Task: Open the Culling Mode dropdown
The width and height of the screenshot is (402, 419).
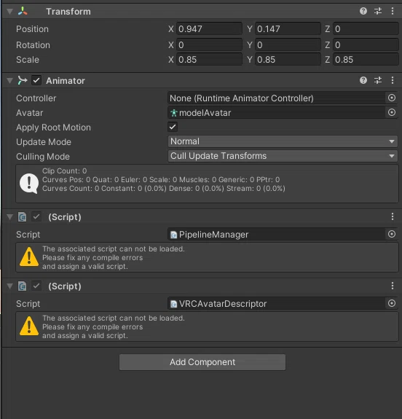Action: point(283,156)
